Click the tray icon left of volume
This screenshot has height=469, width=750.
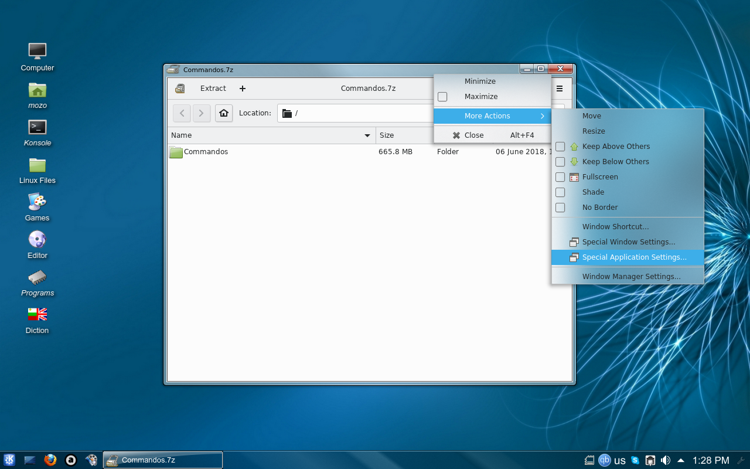650,460
